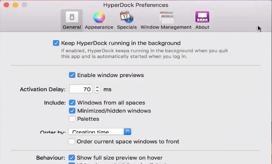This screenshot has height=164, width=272.
Task: Click the Activation Delay stepper arrows
Action: click(97, 89)
